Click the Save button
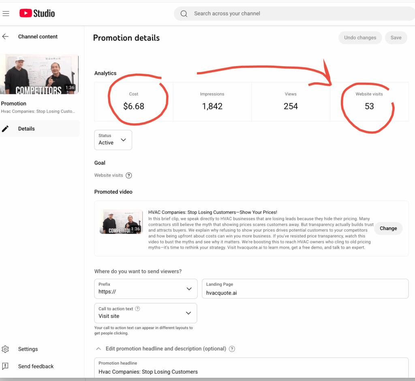415x381 pixels. (396, 38)
